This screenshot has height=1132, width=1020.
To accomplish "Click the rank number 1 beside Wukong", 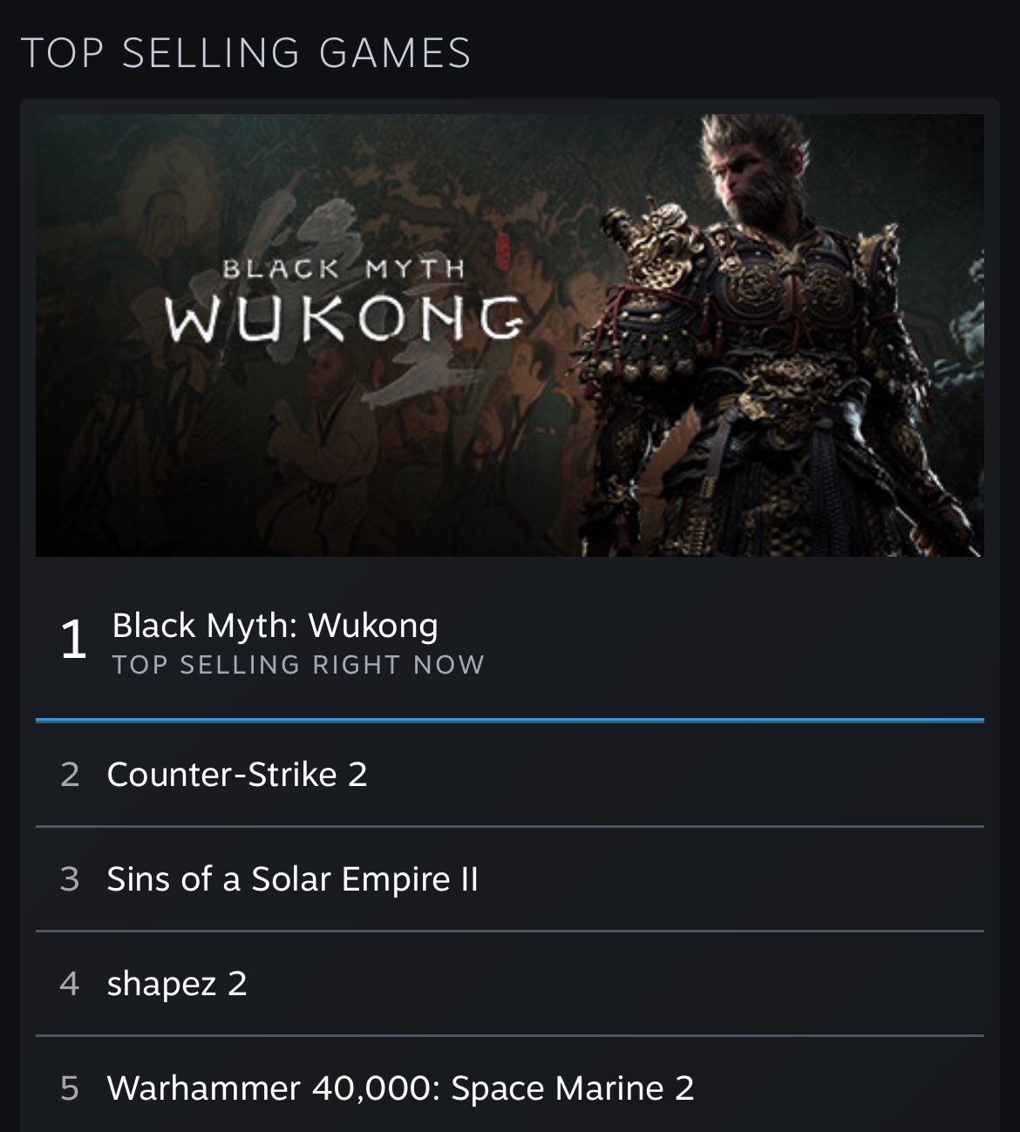I will pos(73,641).
